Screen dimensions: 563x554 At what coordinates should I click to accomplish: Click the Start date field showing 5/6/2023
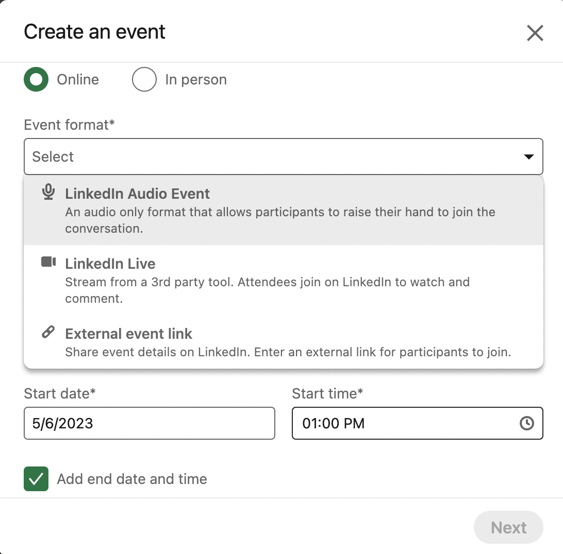coord(149,423)
